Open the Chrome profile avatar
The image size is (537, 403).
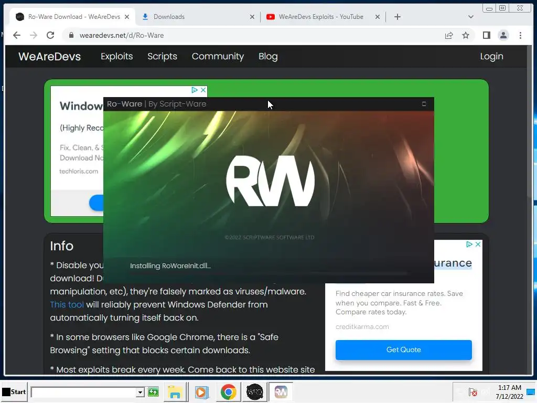[x=503, y=35]
